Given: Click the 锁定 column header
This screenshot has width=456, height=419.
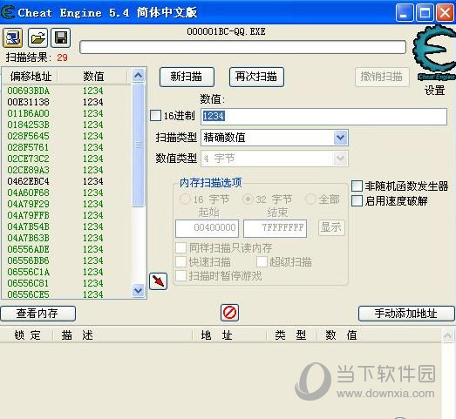Looking at the screenshot, I should pos(28,335).
